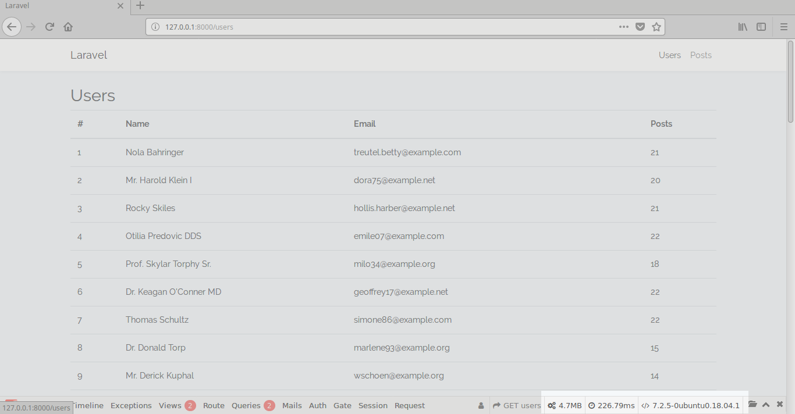Open a new browser tab
This screenshot has height=414, width=795.
(x=140, y=6)
